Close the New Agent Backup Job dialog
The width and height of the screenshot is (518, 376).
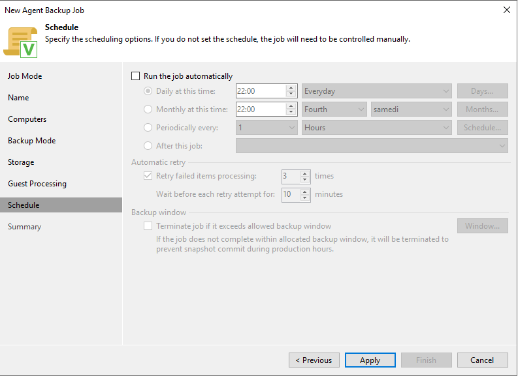click(x=506, y=10)
